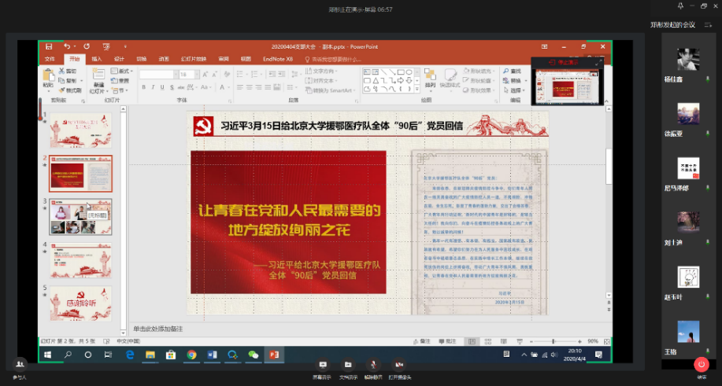
Task: Click the document share icon in meeting bar
Action: [347, 366]
